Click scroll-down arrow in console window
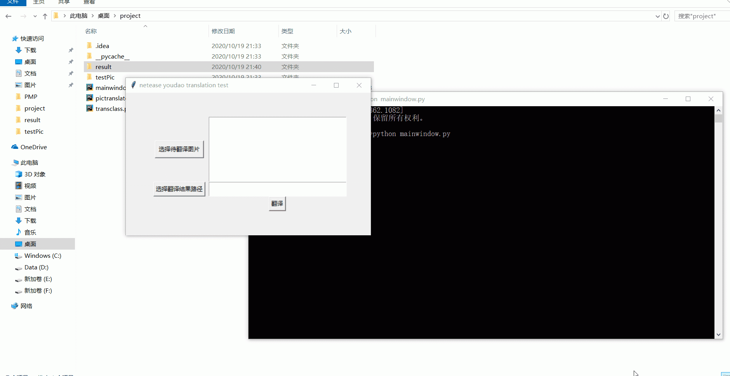 [718, 335]
